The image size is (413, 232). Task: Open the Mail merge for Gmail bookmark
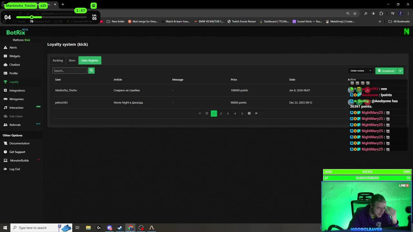pyautogui.click(x=143, y=22)
